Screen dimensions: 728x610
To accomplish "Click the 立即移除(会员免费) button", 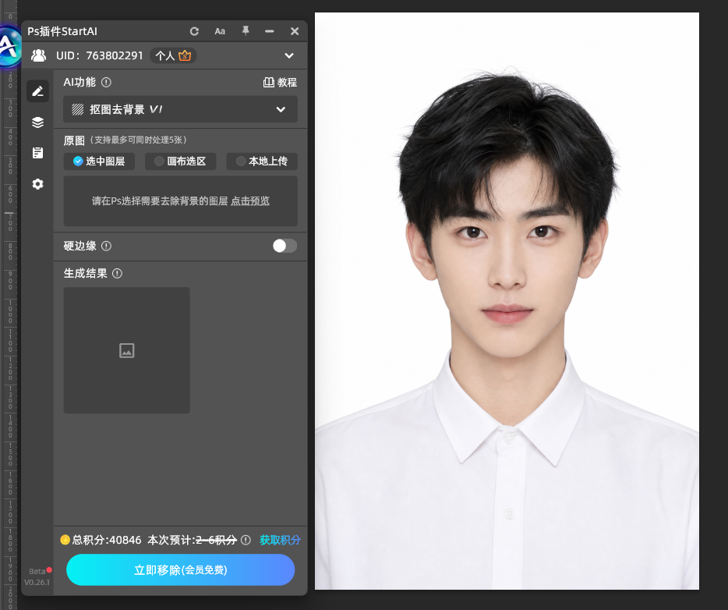I will click(x=180, y=569).
